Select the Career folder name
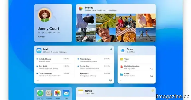The height and width of the screenshot is (100, 191). pos(127,73)
